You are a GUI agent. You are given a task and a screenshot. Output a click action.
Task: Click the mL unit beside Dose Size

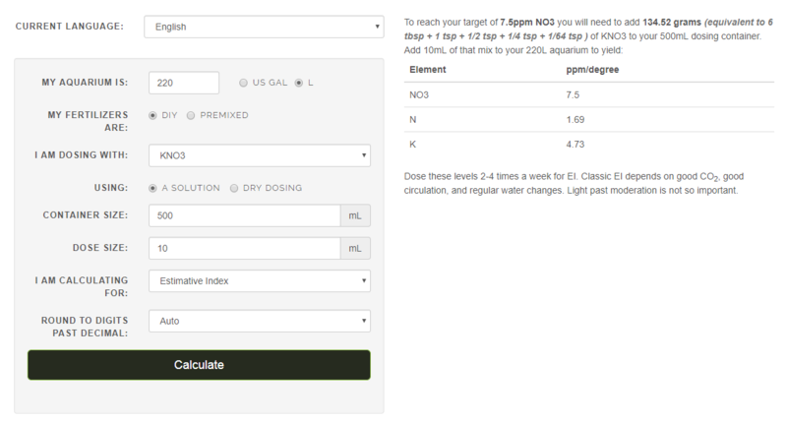pyautogui.click(x=355, y=248)
